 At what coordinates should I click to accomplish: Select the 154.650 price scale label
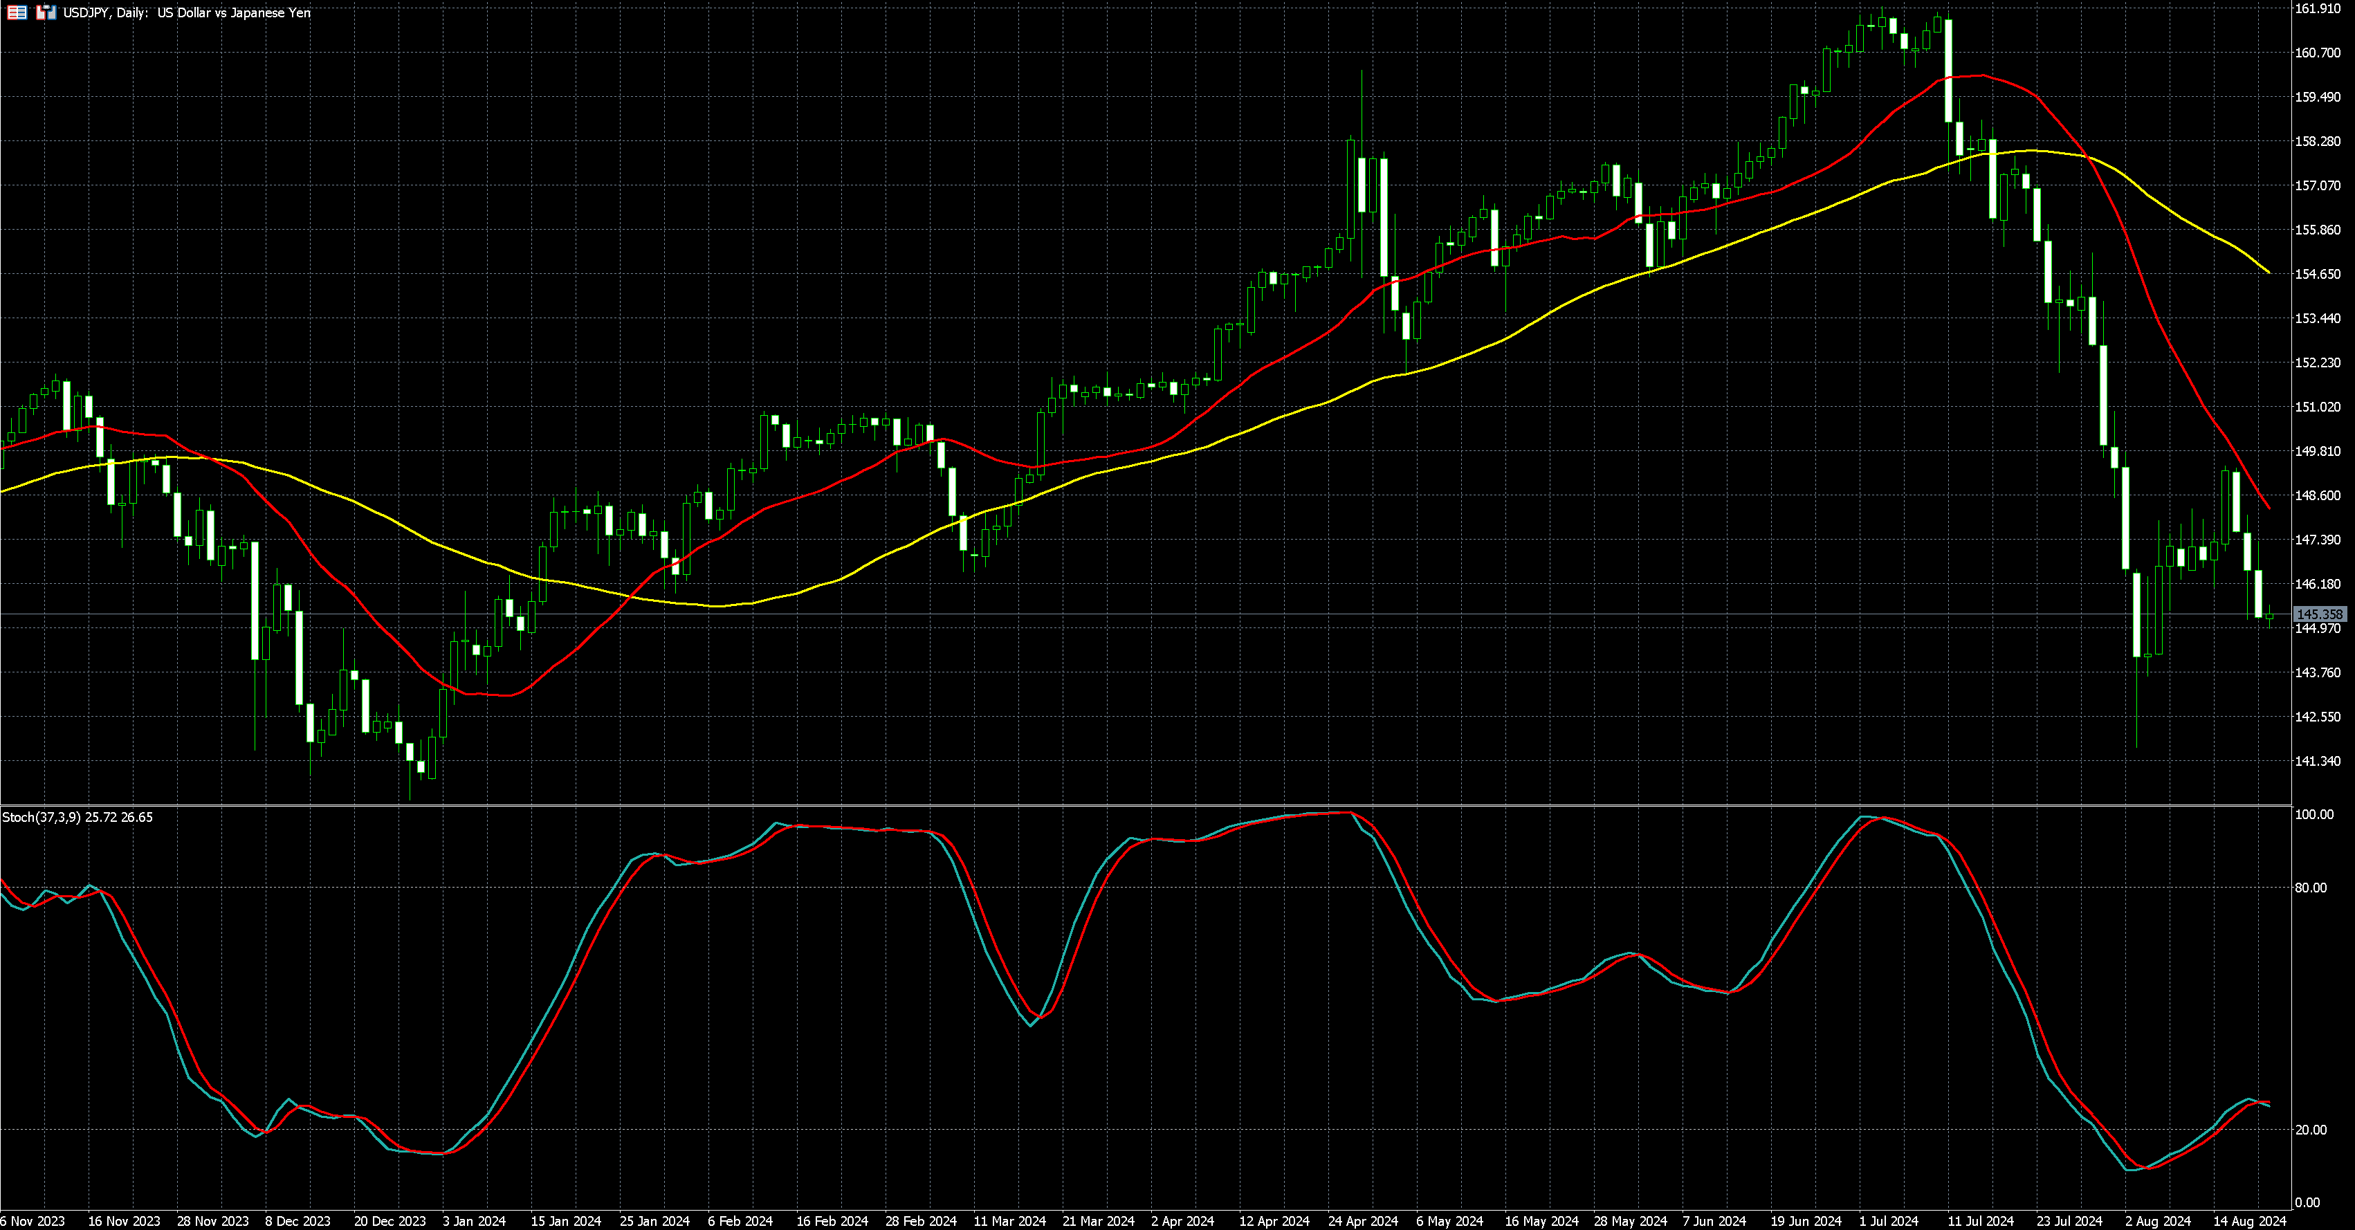[2318, 274]
